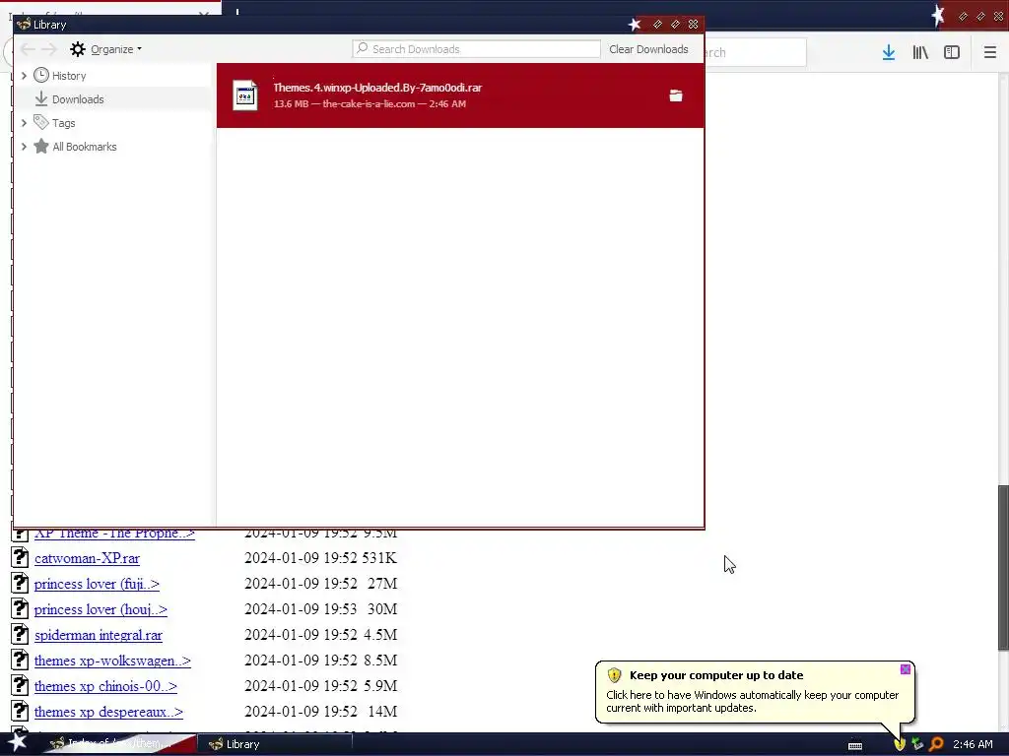Select History in the Library sidebar
The image size is (1009, 756).
click(69, 76)
